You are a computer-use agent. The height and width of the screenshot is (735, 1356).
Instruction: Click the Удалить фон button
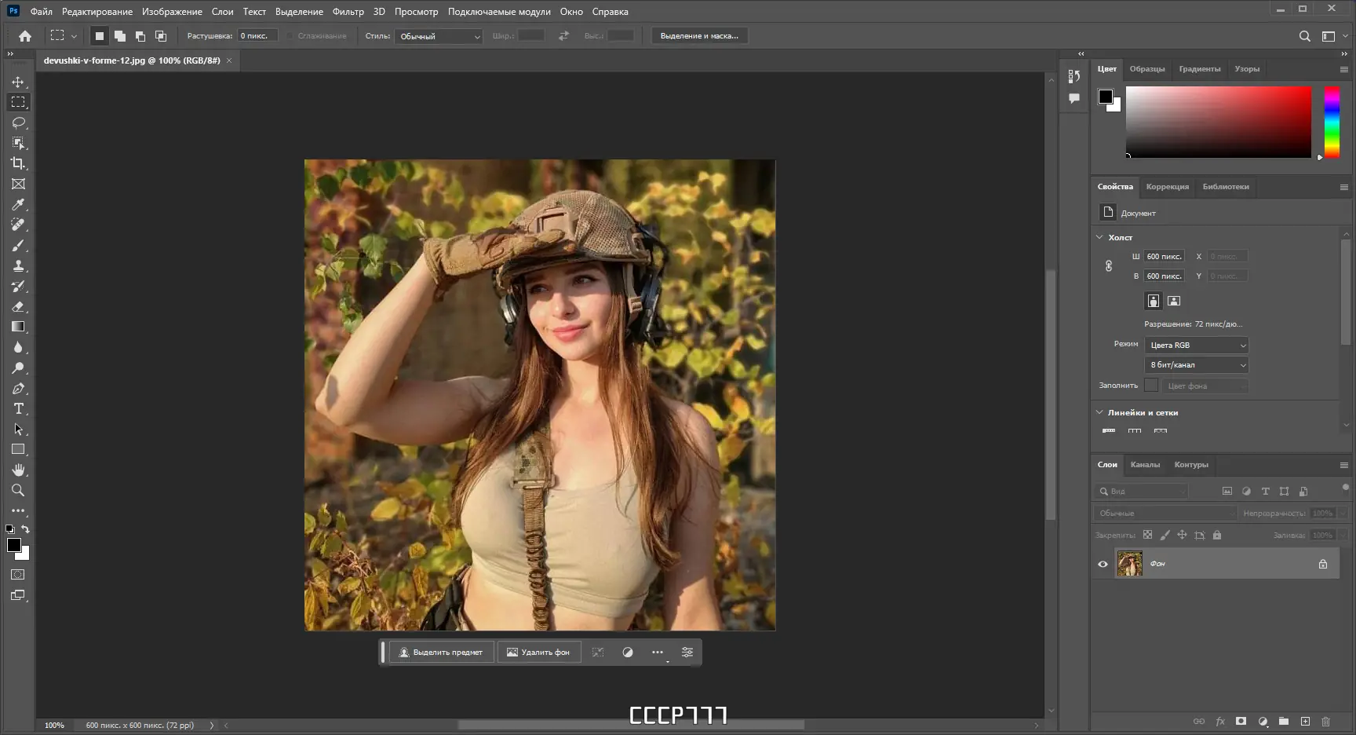coord(539,653)
